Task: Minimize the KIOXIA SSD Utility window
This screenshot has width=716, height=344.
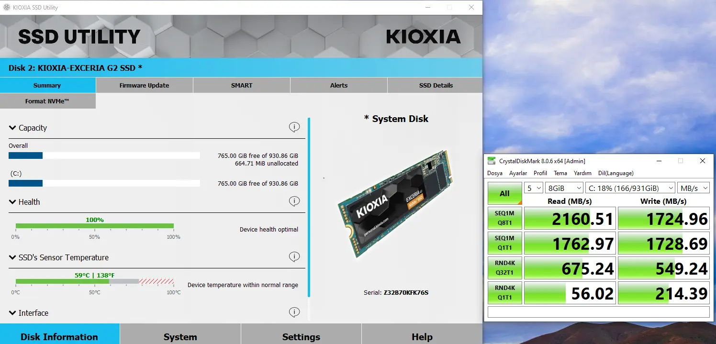Action: [x=427, y=8]
